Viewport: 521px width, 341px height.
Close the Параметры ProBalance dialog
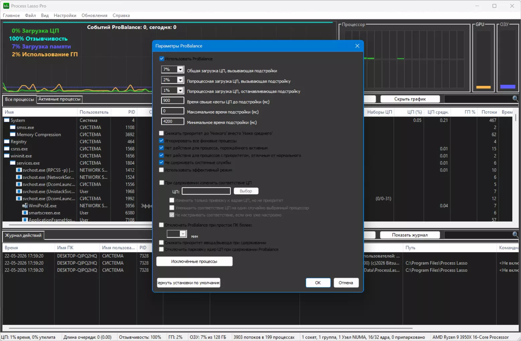(x=357, y=46)
